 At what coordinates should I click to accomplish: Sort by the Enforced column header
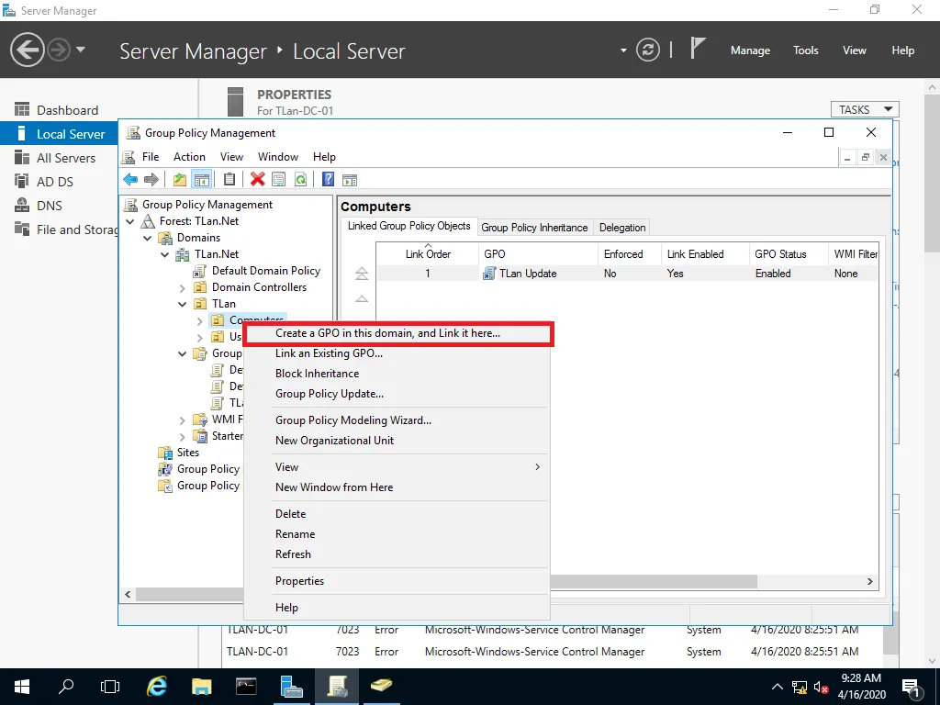pyautogui.click(x=630, y=253)
